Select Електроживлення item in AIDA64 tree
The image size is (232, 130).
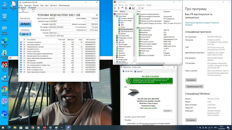(x=125, y=29)
